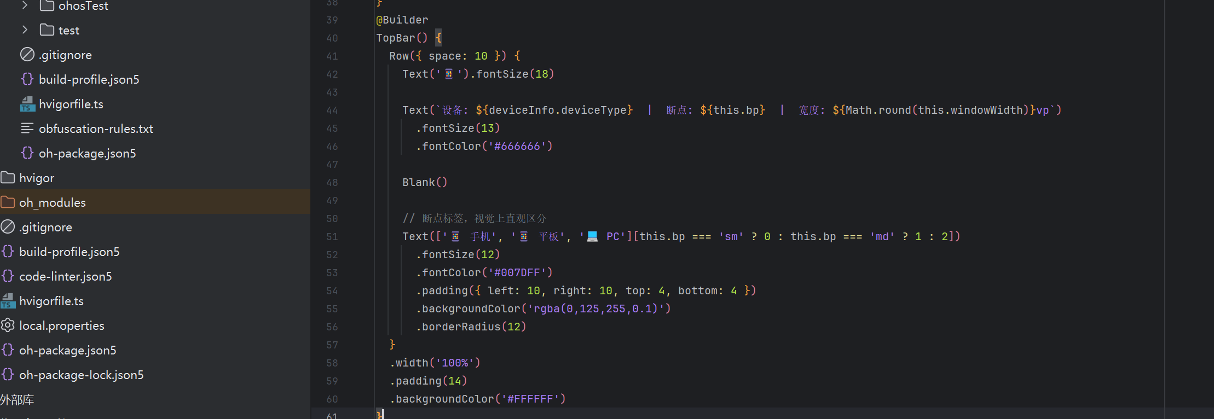
Task: Click the this.bp expression on line 44
Action: tap(737, 110)
